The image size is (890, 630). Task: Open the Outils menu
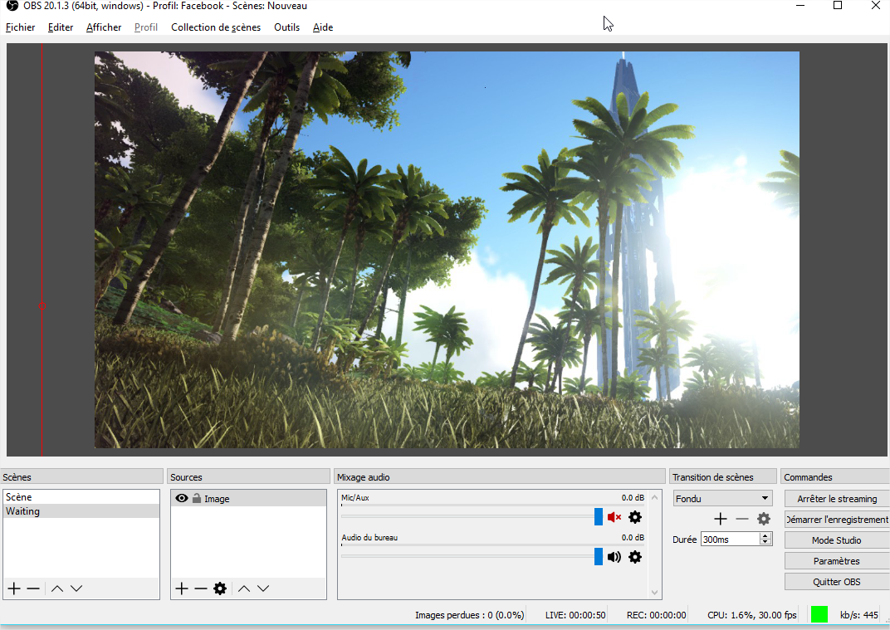[286, 27]
